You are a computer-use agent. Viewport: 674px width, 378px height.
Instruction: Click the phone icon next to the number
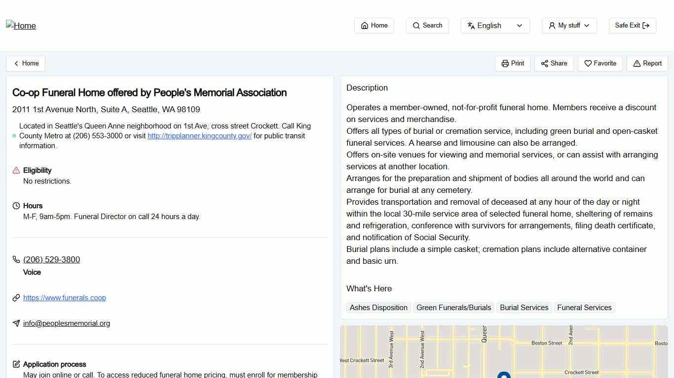coord(15,259)
